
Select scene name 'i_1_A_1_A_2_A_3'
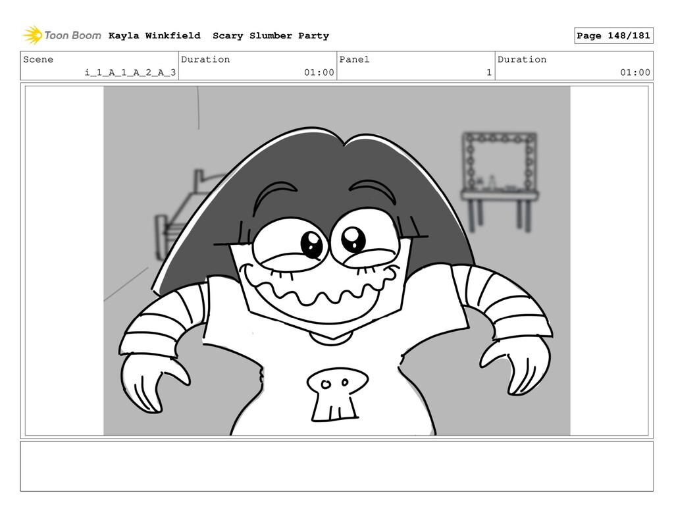pos(130,72)
